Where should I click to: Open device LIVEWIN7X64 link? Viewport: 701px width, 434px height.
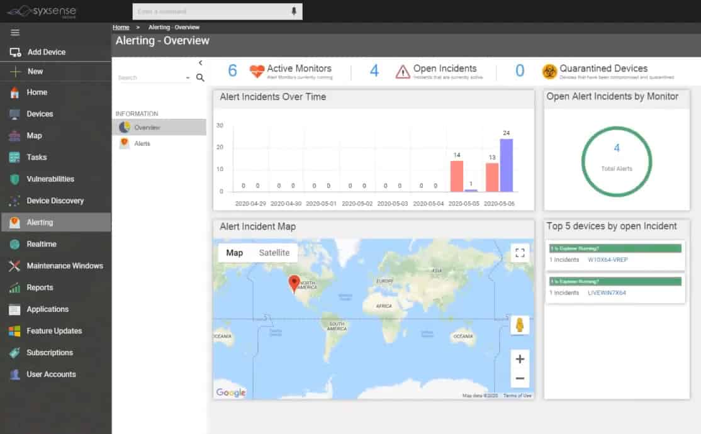point(607,292)
